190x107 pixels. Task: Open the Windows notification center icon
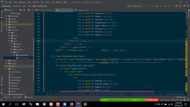click(x=186, y=104)
